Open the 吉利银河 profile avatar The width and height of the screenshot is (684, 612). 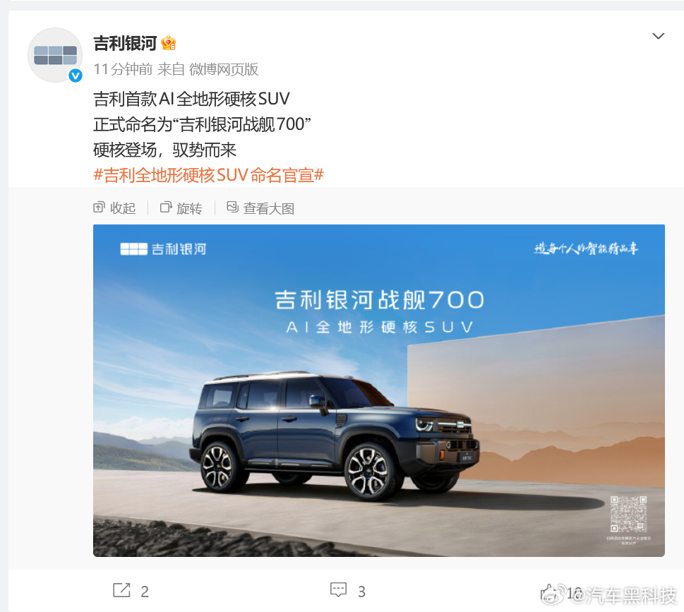point(55,55)
